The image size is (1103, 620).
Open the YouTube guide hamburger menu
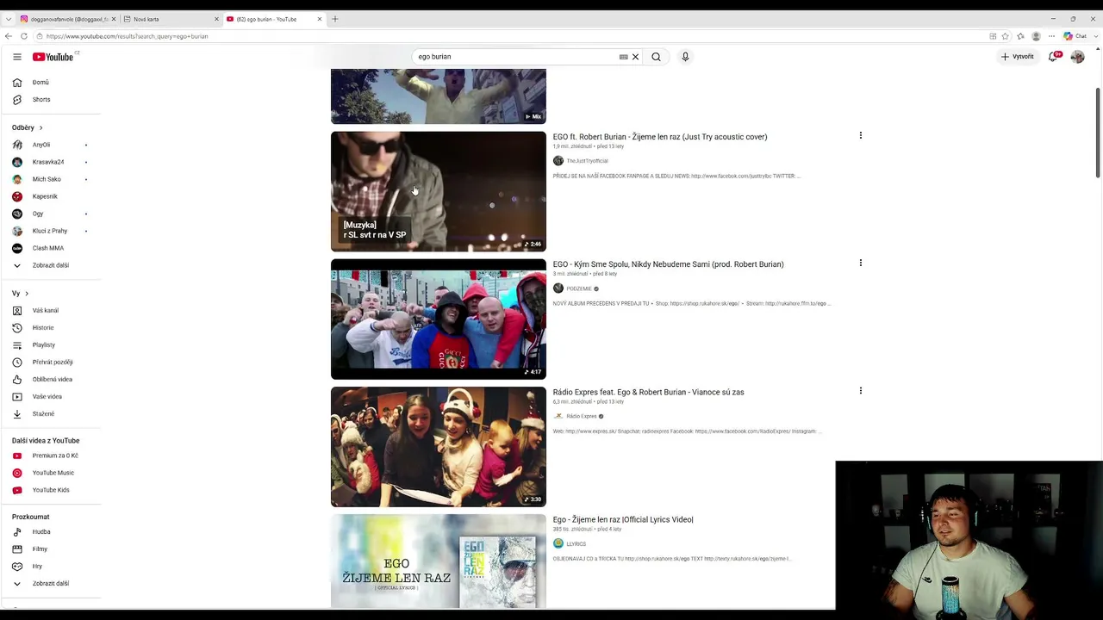[16, 57]
